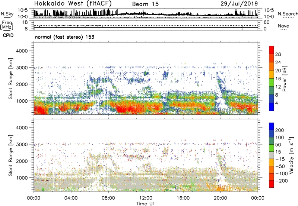Click the 'Power [dB]' colorbar label

point(284,78)
